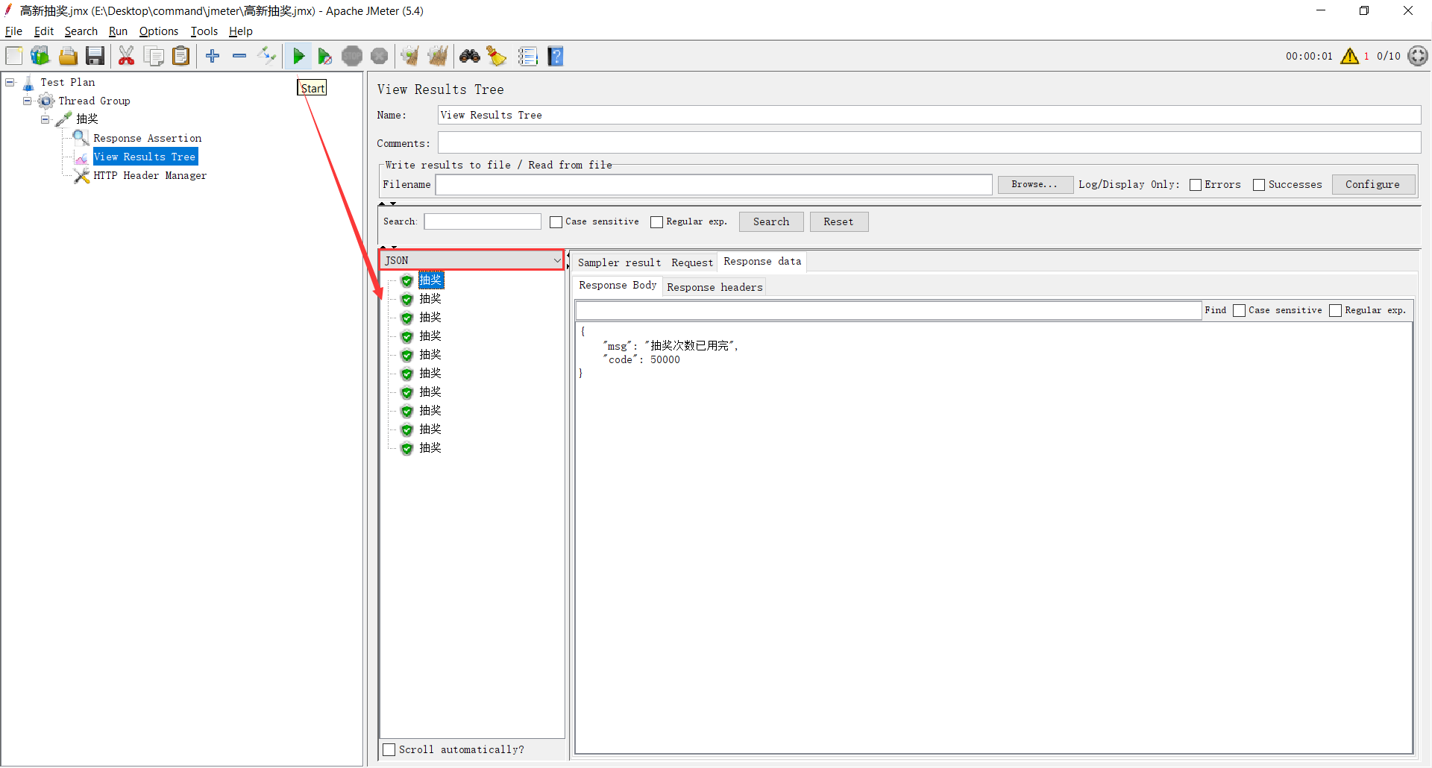Click the Cut scissors icon

[x=127, y=56]
